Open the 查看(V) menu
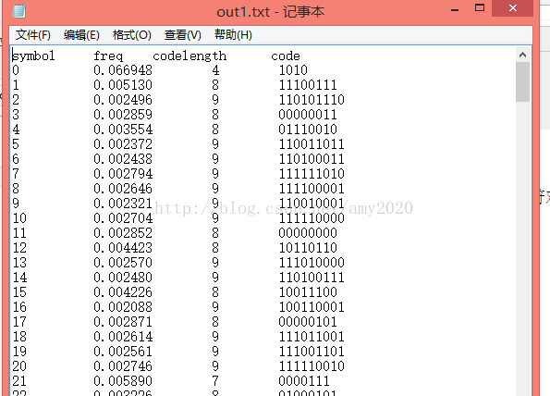Image resolution: width=550 pixels, height=396 pixels. pos(183,35)
